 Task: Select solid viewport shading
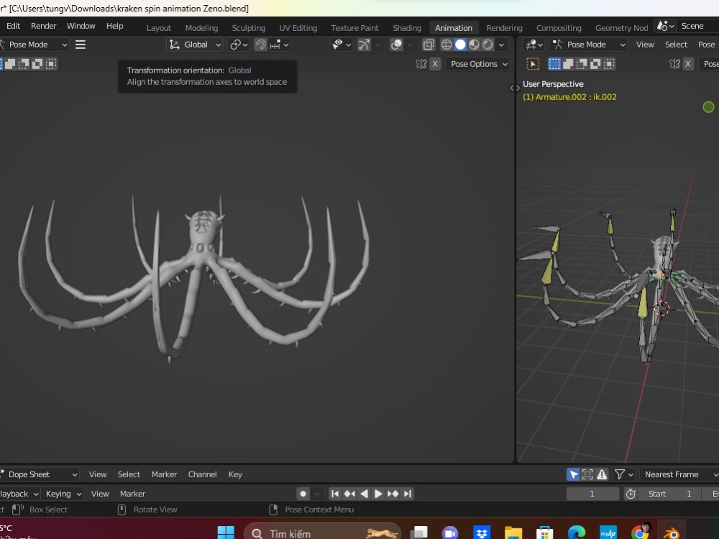460,45
